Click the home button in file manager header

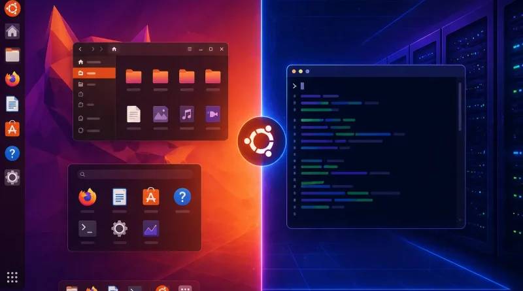tap(114, 49)
